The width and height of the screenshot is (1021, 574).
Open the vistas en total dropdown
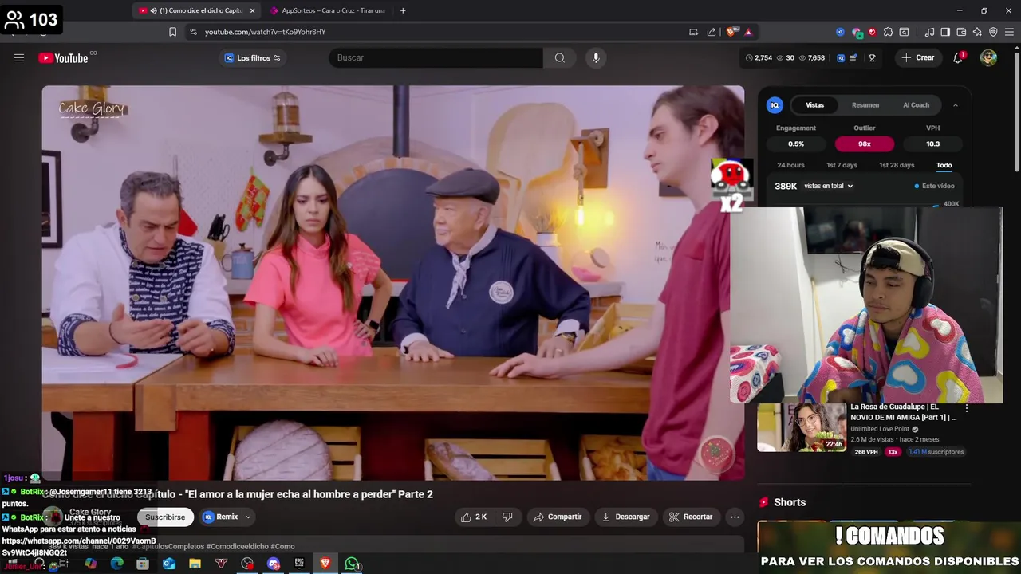pyautogui.click(x=829, y=186)
